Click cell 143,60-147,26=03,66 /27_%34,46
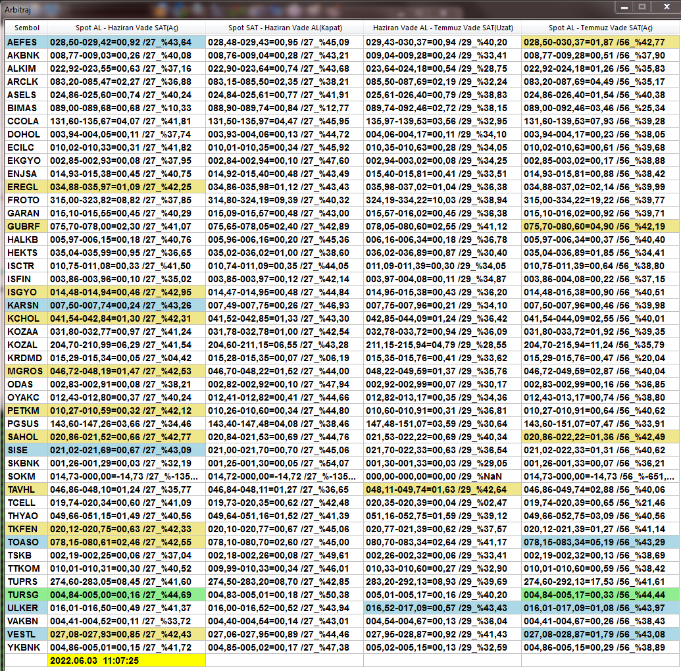 coord(127,424)
